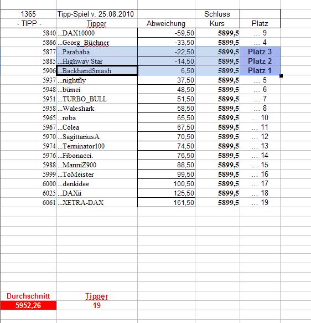Select the red average cell 5952,26

(28, 305)
